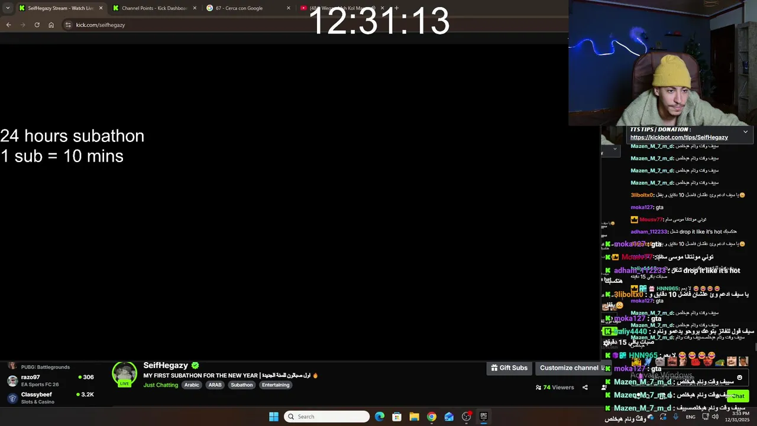This screenshot has height=426, width=757.
Task: Reload the Kick page
Action: pyautogui.click(x=37, y=25)
